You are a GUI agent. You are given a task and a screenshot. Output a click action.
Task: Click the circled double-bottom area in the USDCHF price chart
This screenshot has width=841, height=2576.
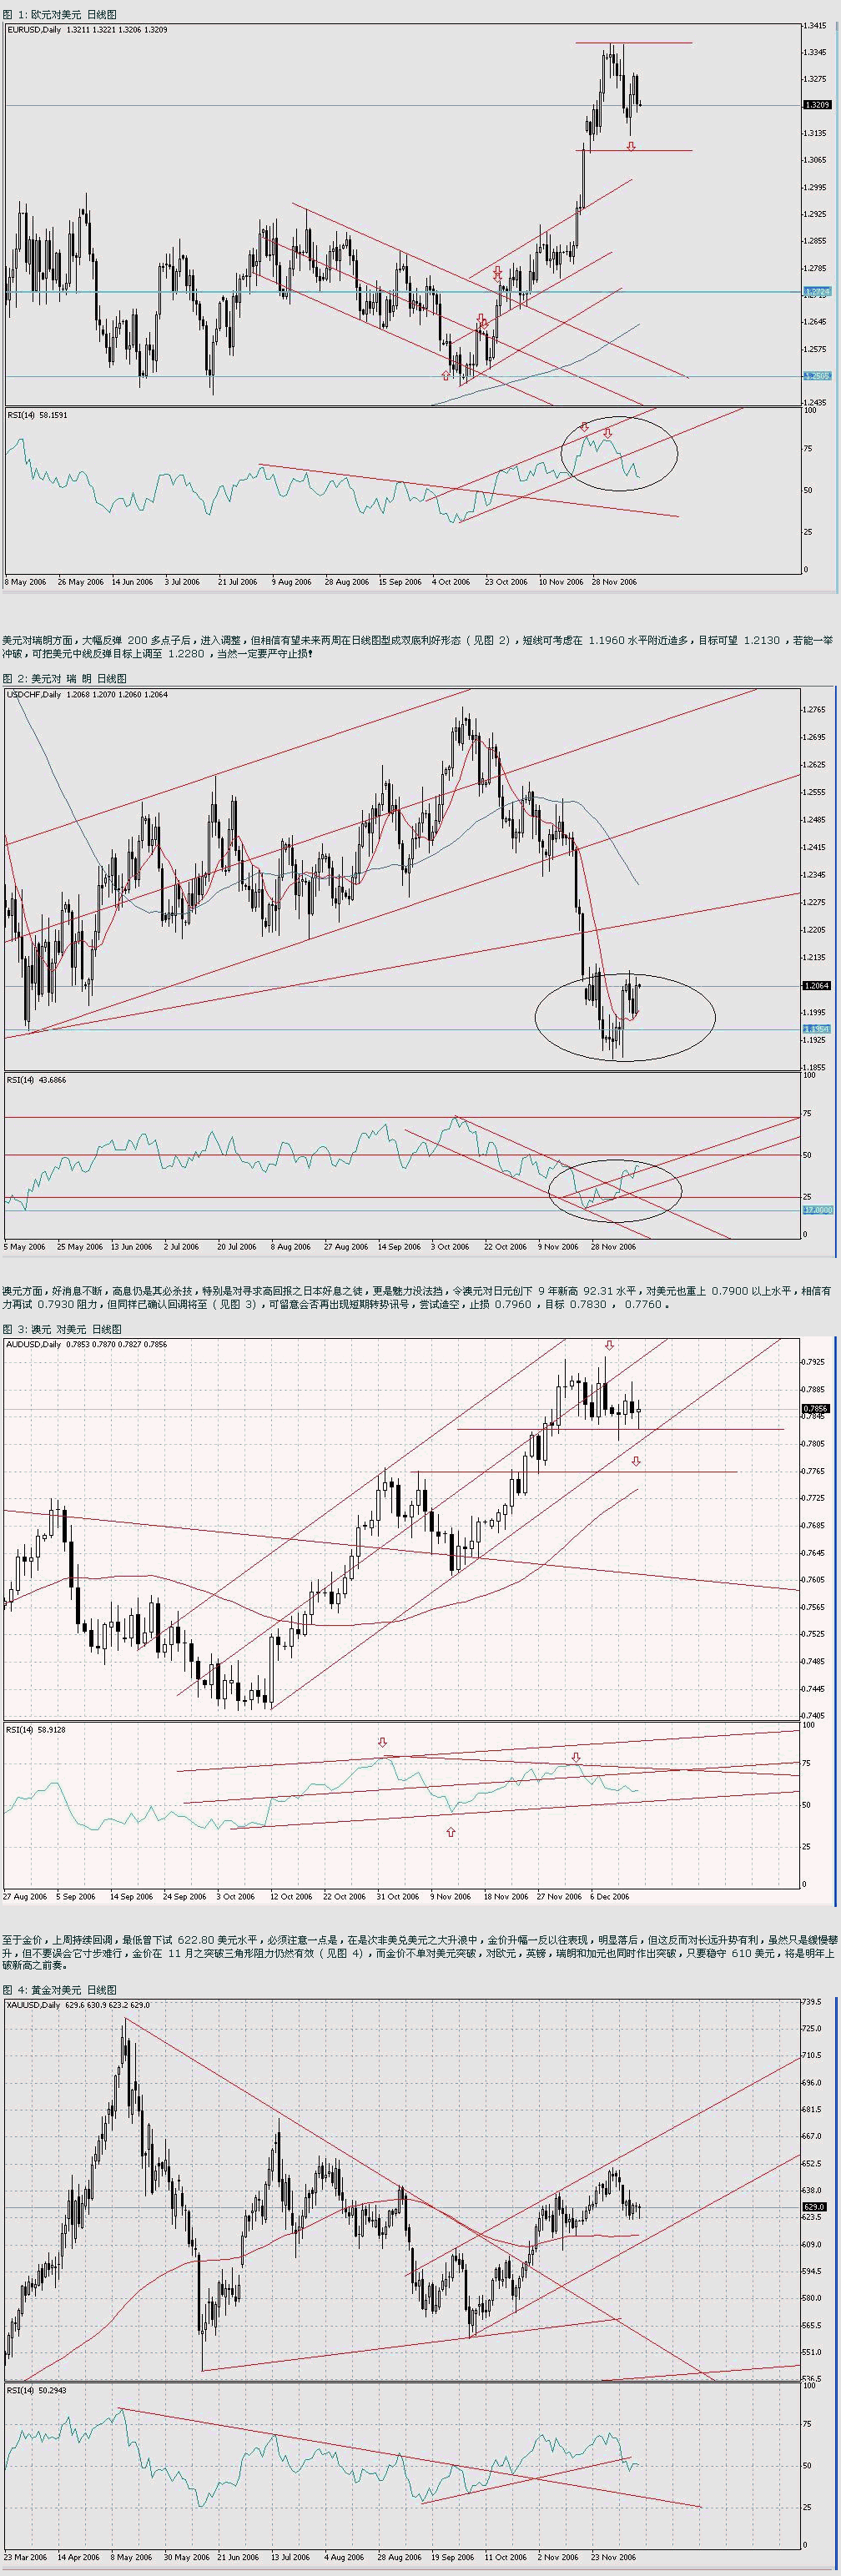pyautogui.click(x=625, y=1018)
